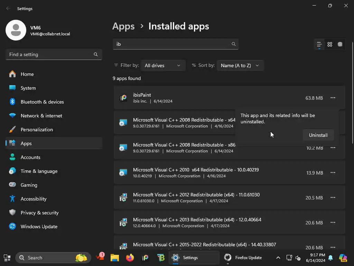The image size is (354, 266).
Task: Open File Explorer from taskbar
Action: tap(115, 258)
